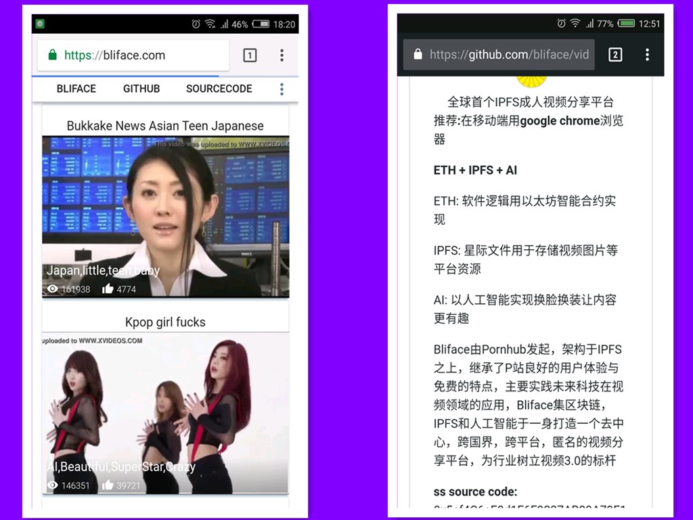Screen dimensions: 693x520
Task: Tap thumbs-up icon next to 4774
Action: pyautogui.click(x=108, y=289)
